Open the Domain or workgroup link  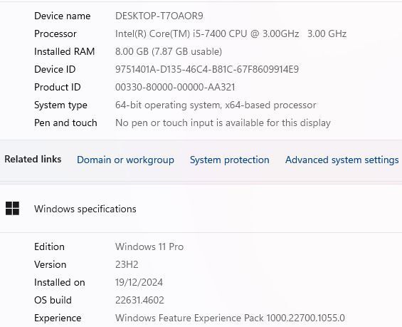click(125, 160)
